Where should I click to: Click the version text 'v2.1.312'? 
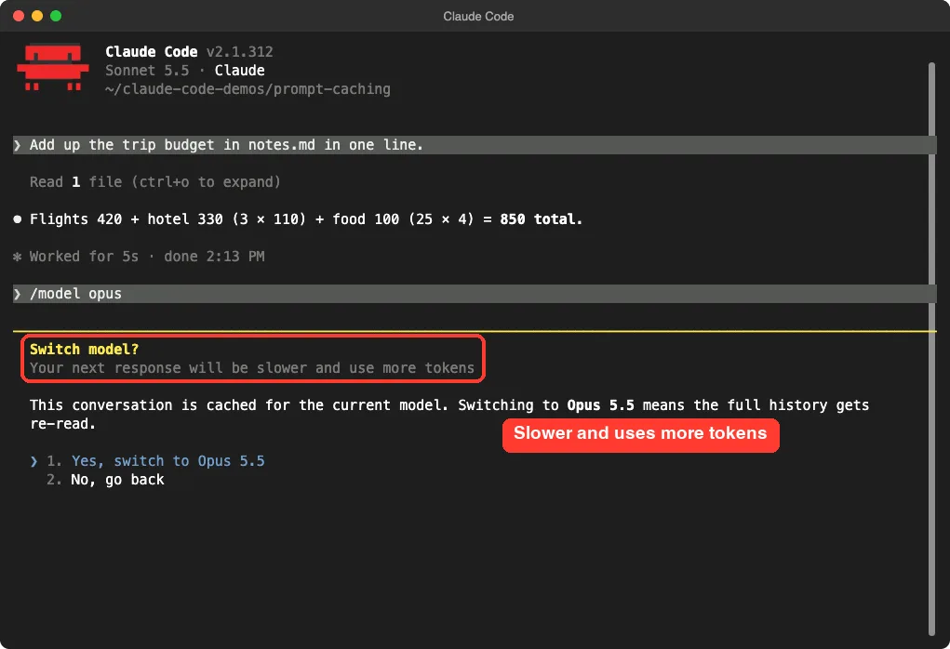(x=240, y=52)
